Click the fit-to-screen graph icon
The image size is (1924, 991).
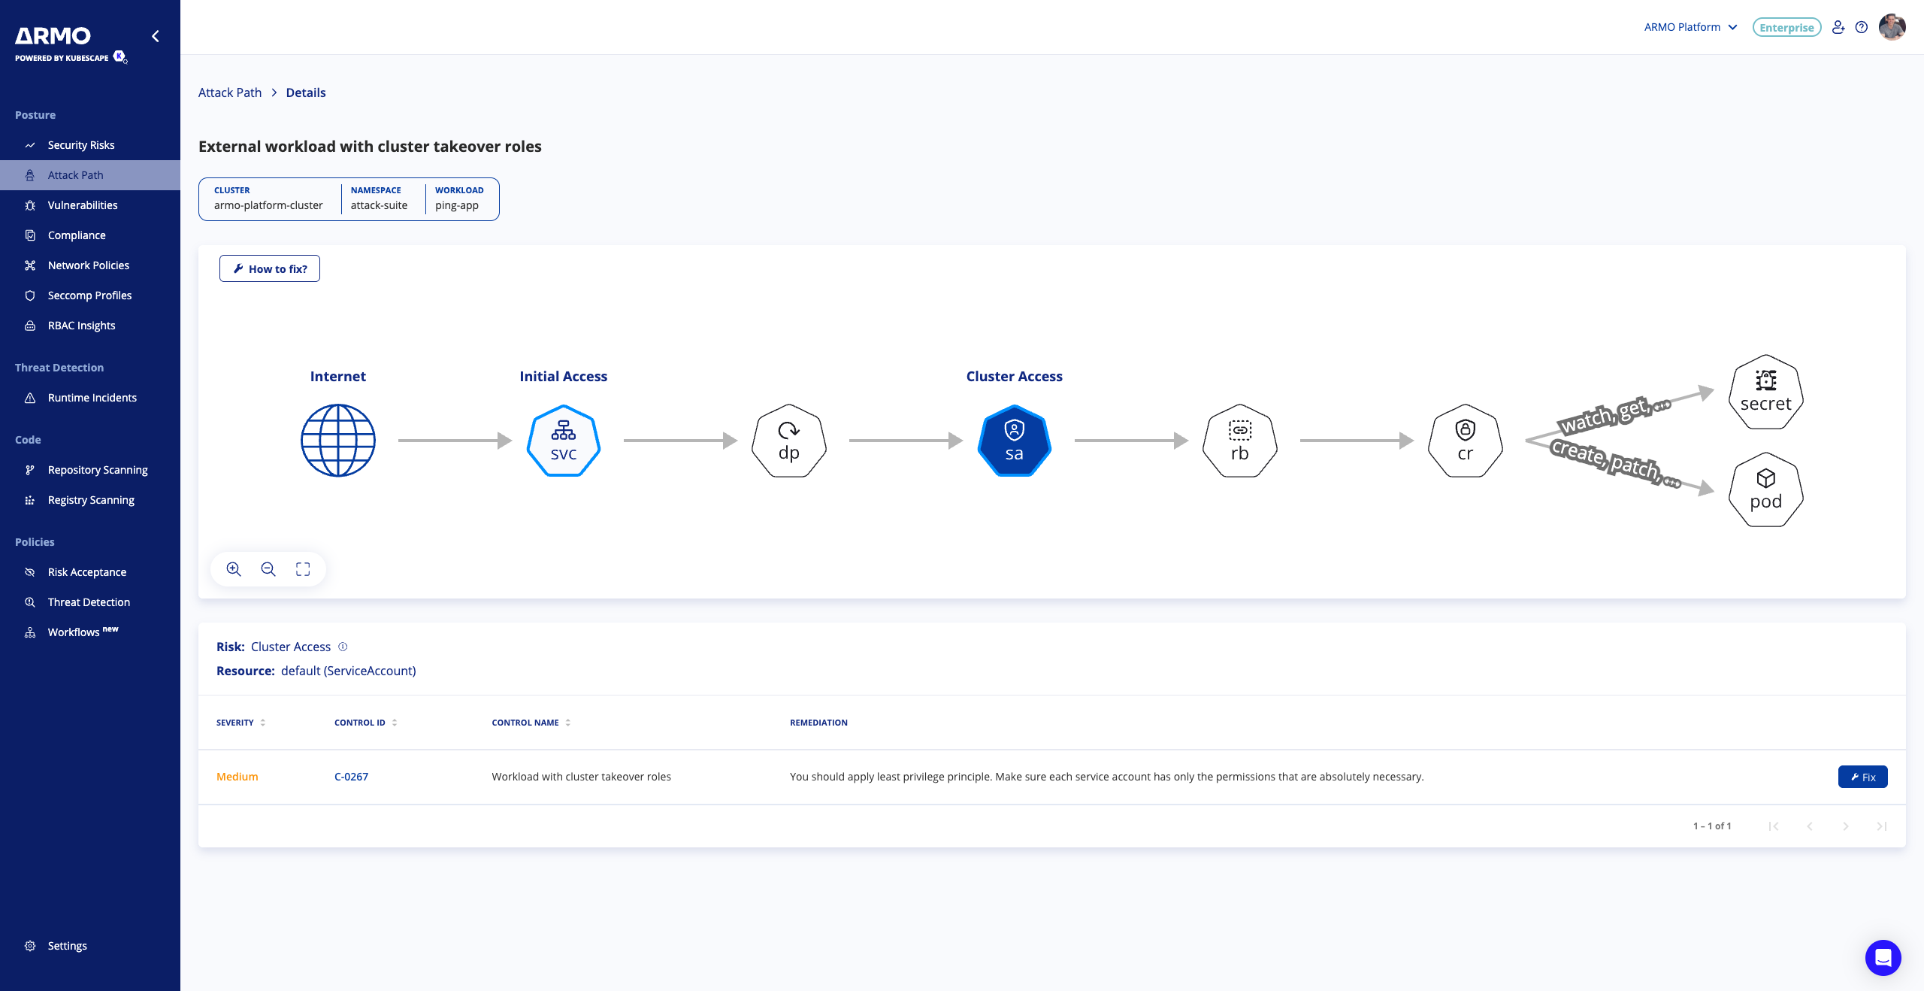303,569
